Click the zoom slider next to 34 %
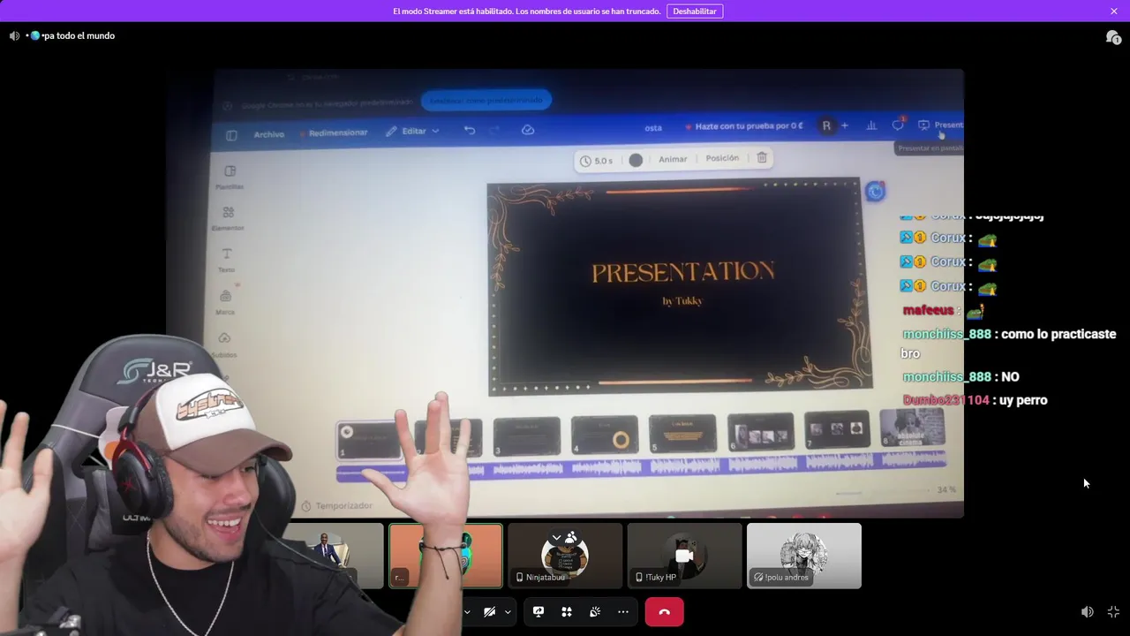Screen dimensions: 1130x636 click(x=883, y=491)
